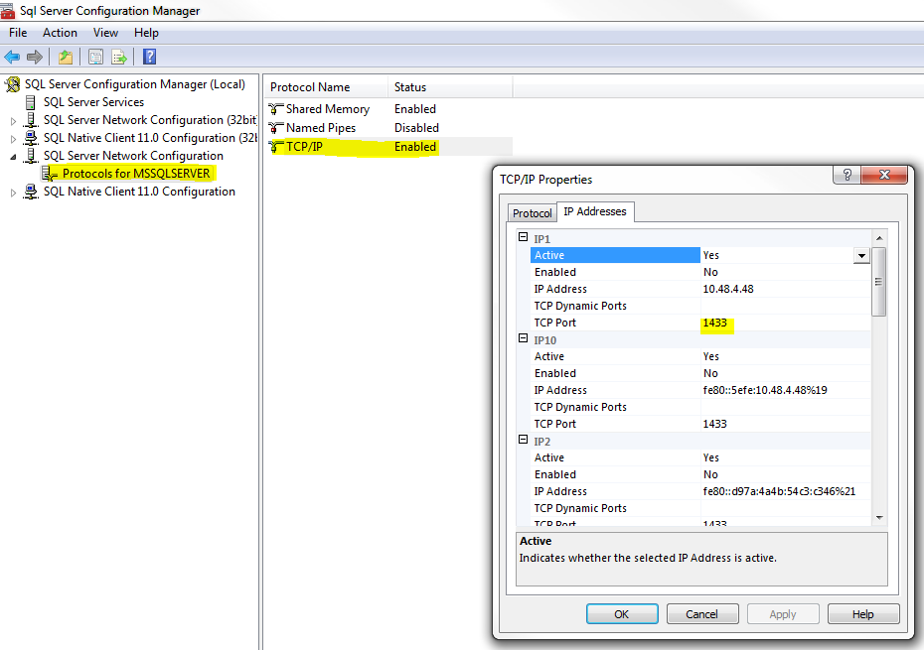Click the Properties toolbar icon

[x=95, y=57]
